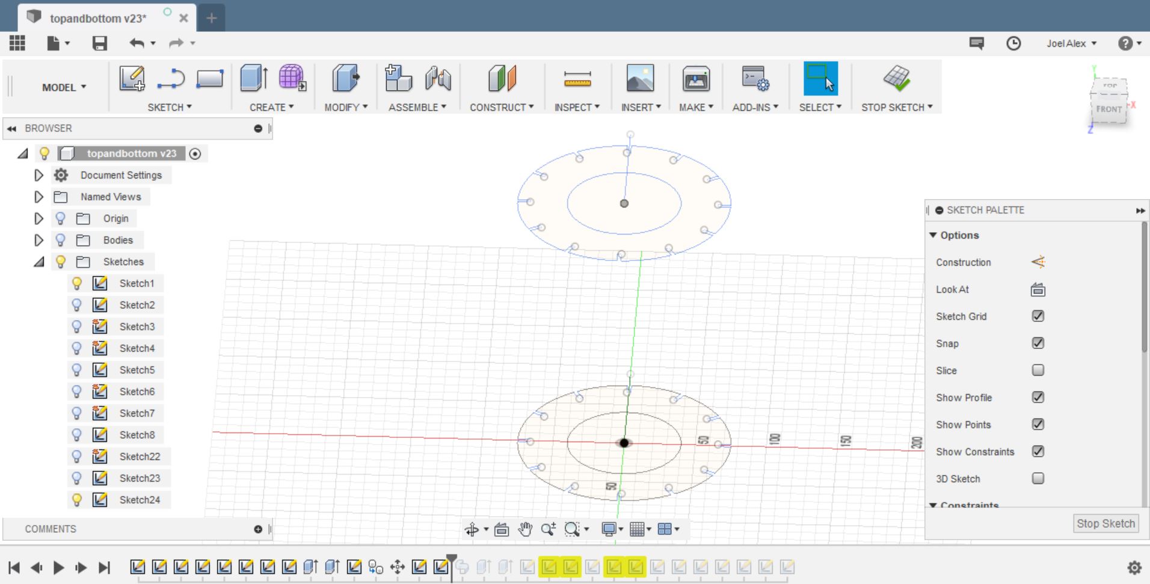1150x584 pixels.
Task: Open the SKETCH menu
Action: click(x=170, y=107)
